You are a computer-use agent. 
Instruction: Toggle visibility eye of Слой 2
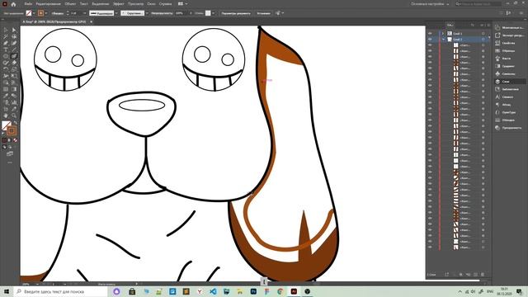tap(430, 40)
